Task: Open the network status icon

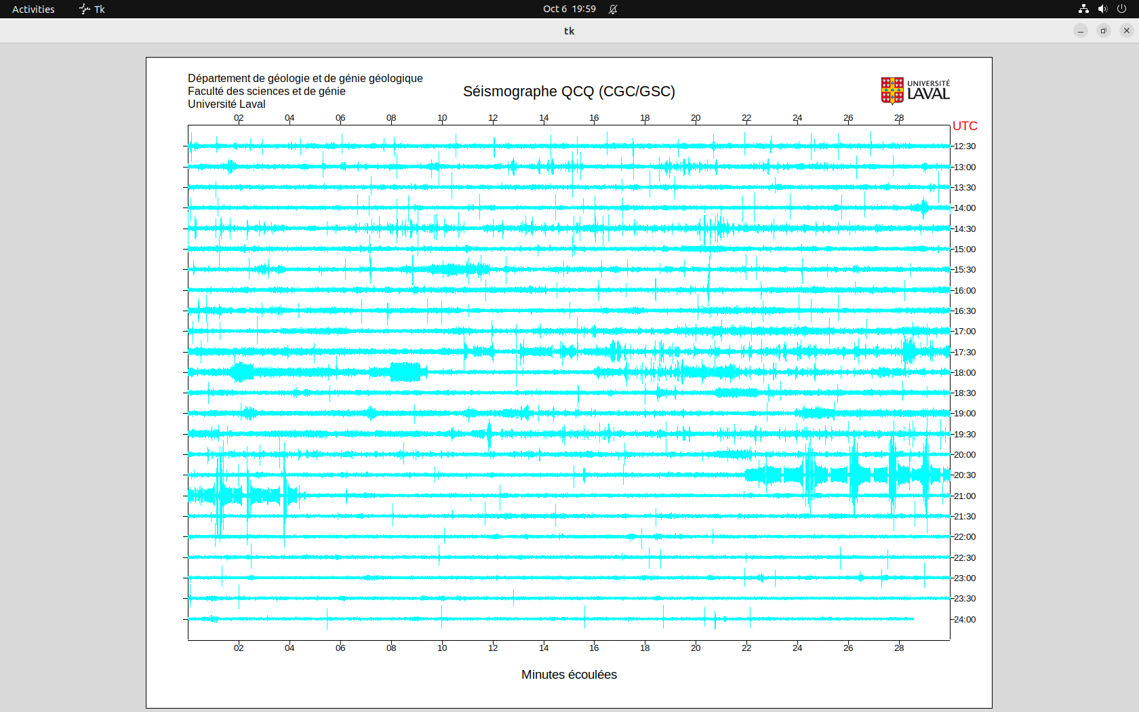Action: (1083, 9)
